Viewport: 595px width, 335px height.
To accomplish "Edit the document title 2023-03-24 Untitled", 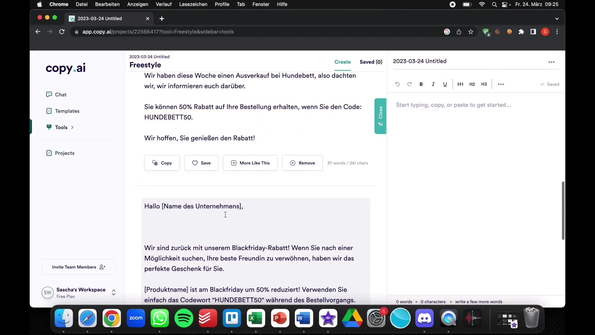I will [x=420, y=61].
